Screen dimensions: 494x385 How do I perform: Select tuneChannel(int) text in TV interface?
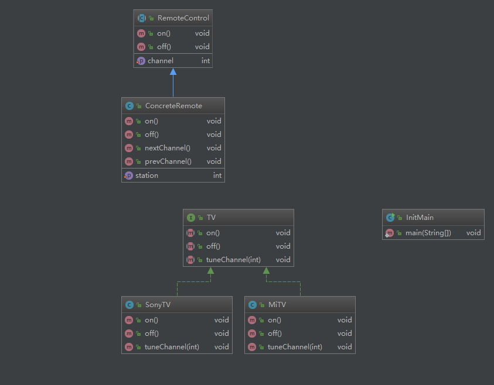coord(233,260)
